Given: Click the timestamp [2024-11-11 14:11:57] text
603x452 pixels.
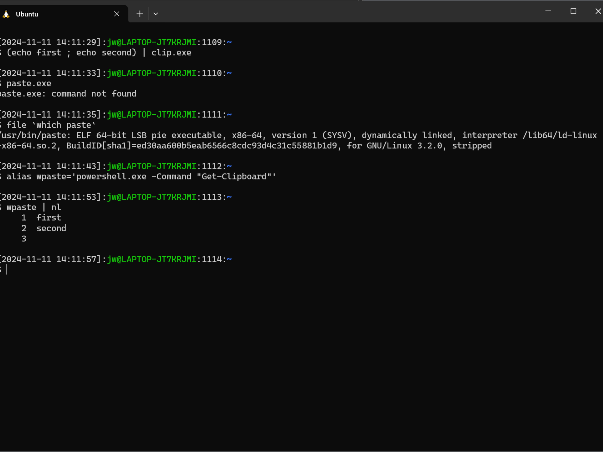Looking at the screenshot, I should [x=50, y=259].
